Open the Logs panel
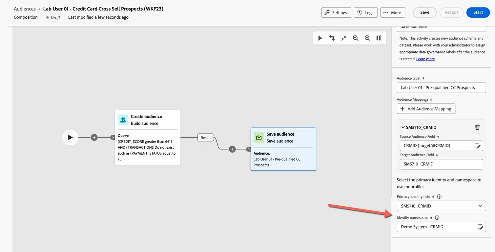This screenshot has height=252, width=495. (x=365, y=12)
